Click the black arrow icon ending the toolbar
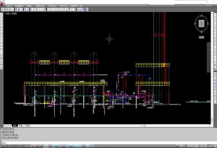 coord(87,9)
